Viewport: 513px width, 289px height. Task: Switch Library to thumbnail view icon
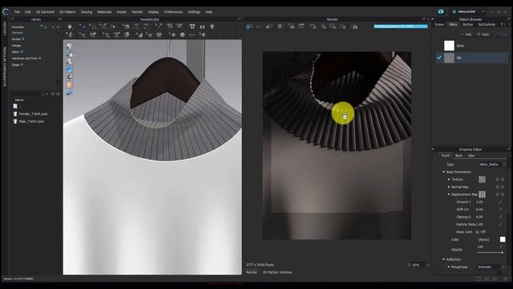[59, 94]
